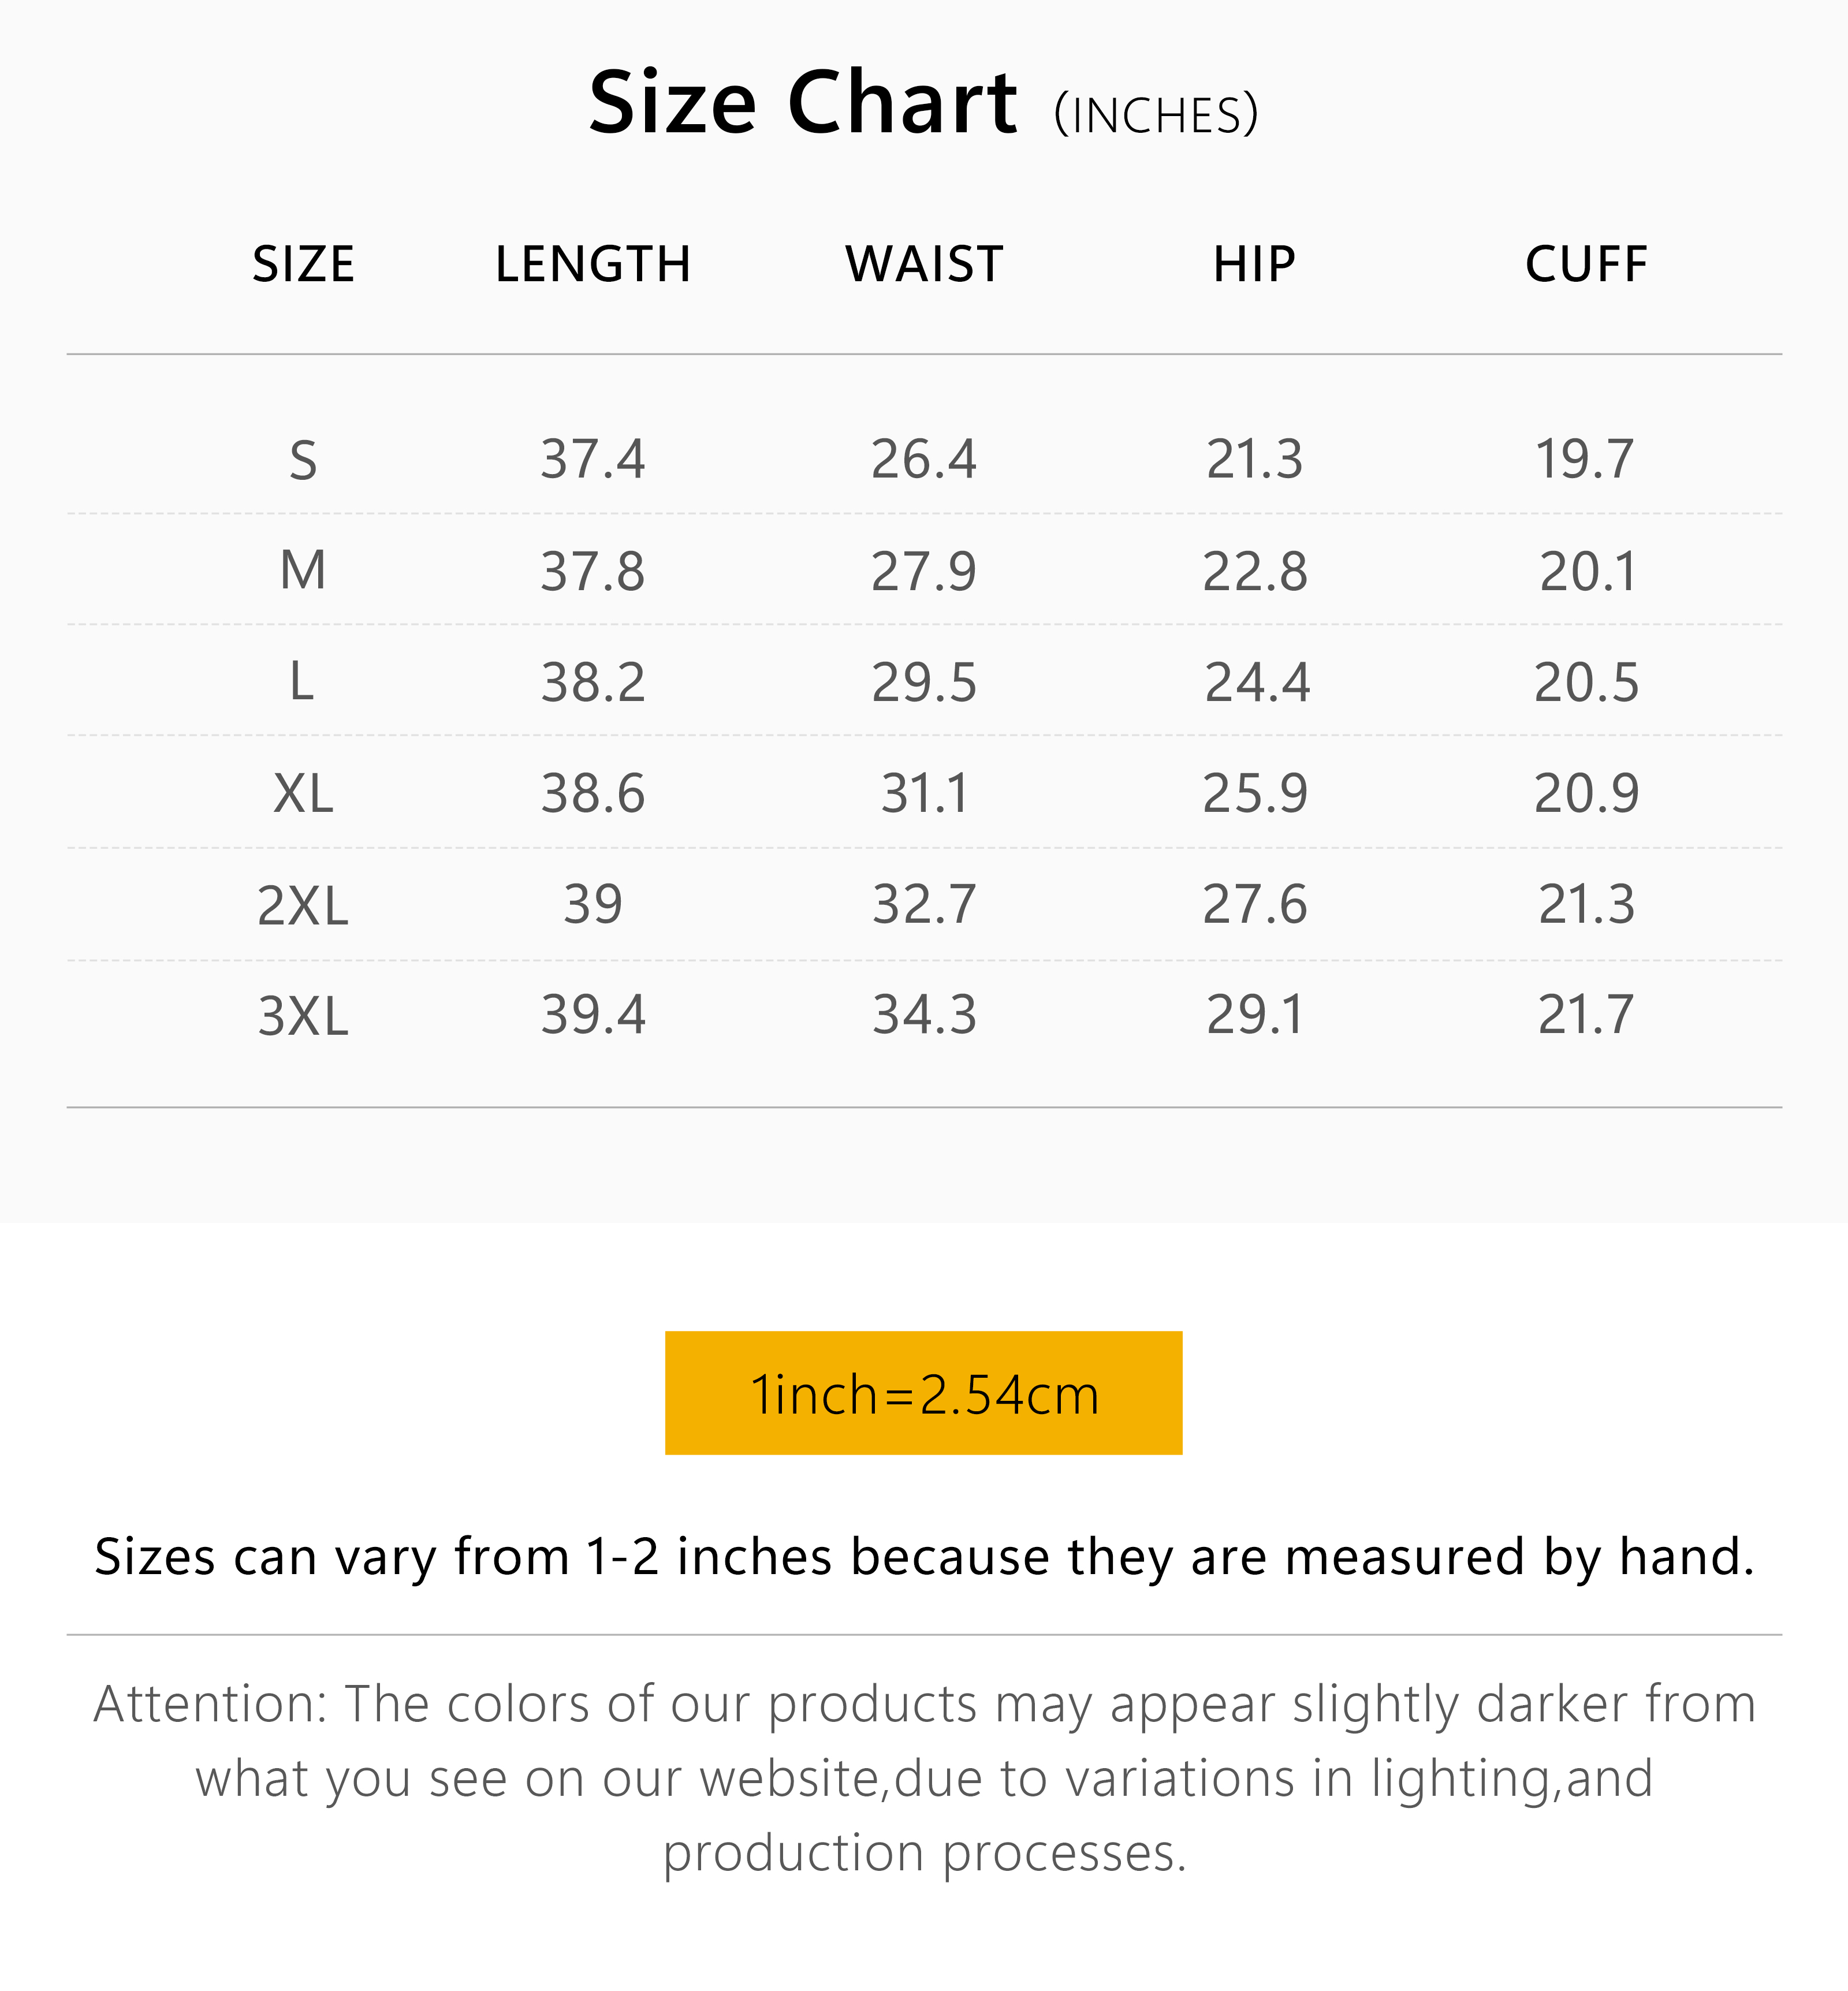
Task: Click the LENGTH column header
Action: (x=593, y=265)
